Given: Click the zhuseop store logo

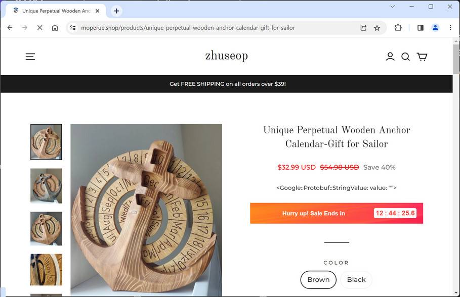Looking at the screenshot, I should [226, 56].
